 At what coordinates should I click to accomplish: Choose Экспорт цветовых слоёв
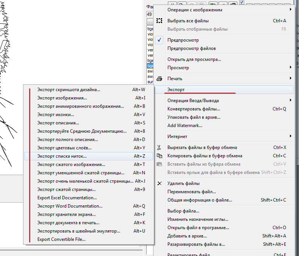click(89, 148)
